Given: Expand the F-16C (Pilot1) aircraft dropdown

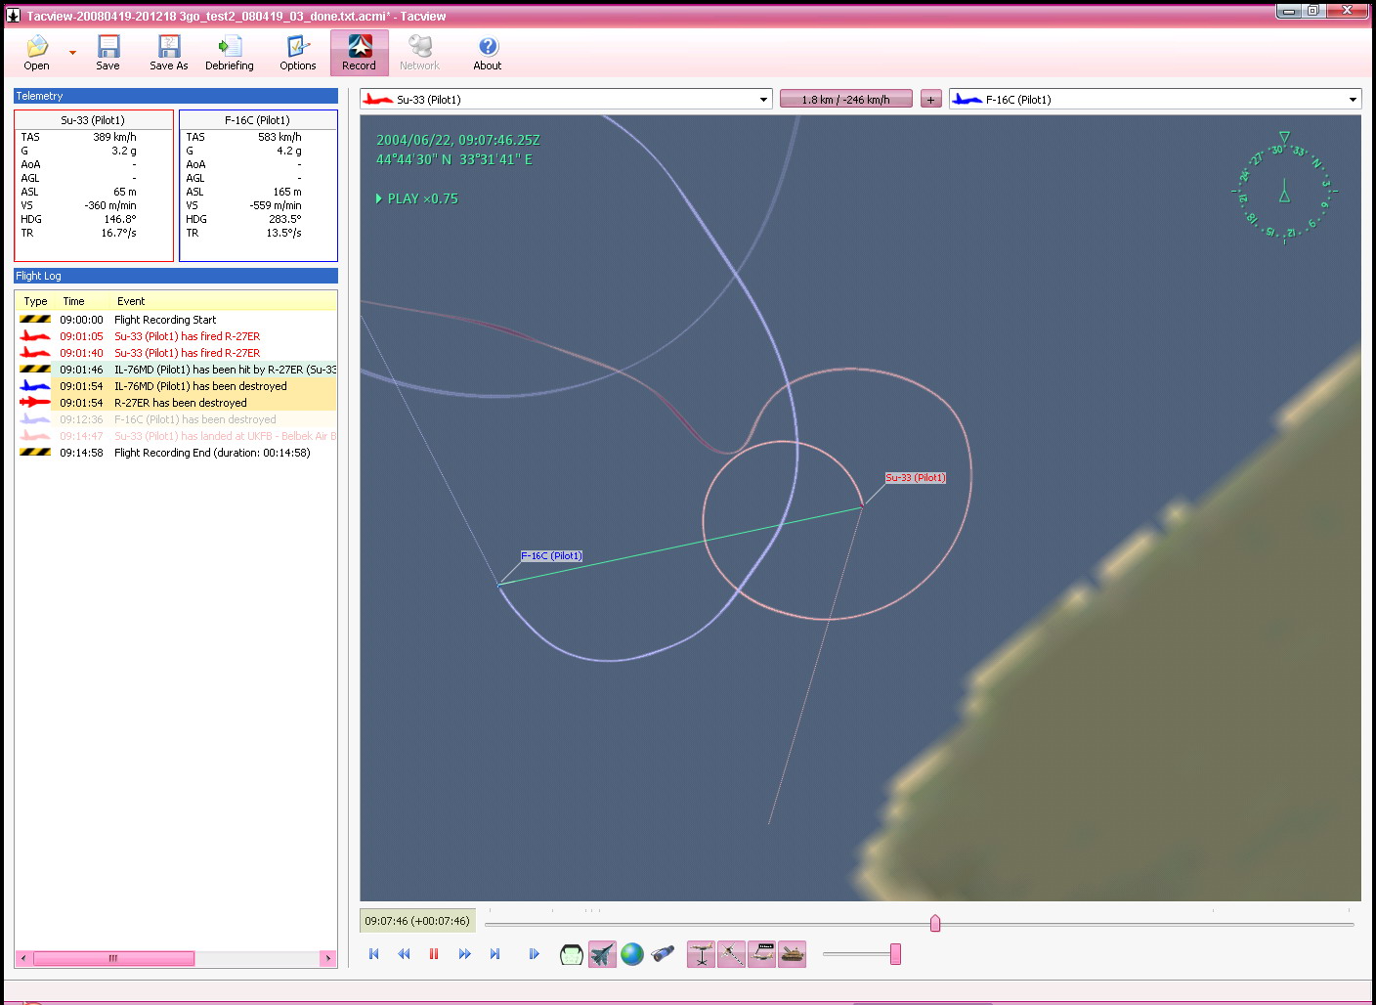Looking at the screenshot, I should (1353, 100).
